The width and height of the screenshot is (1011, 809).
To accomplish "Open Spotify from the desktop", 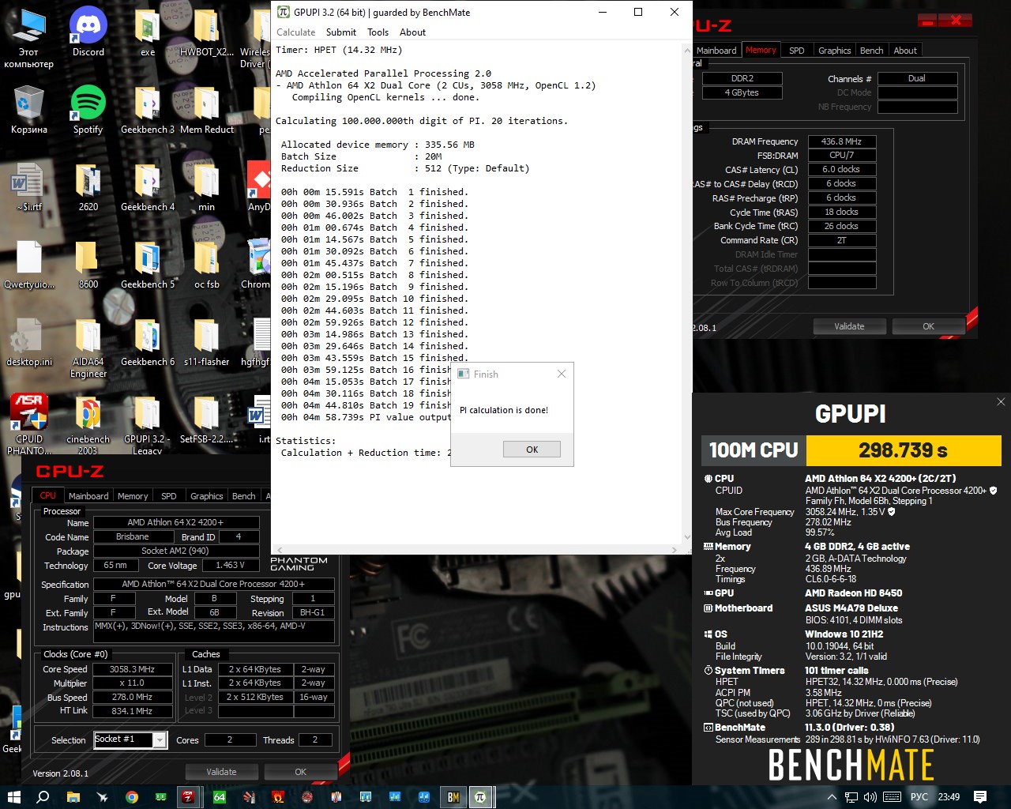I will click(88, 110).
